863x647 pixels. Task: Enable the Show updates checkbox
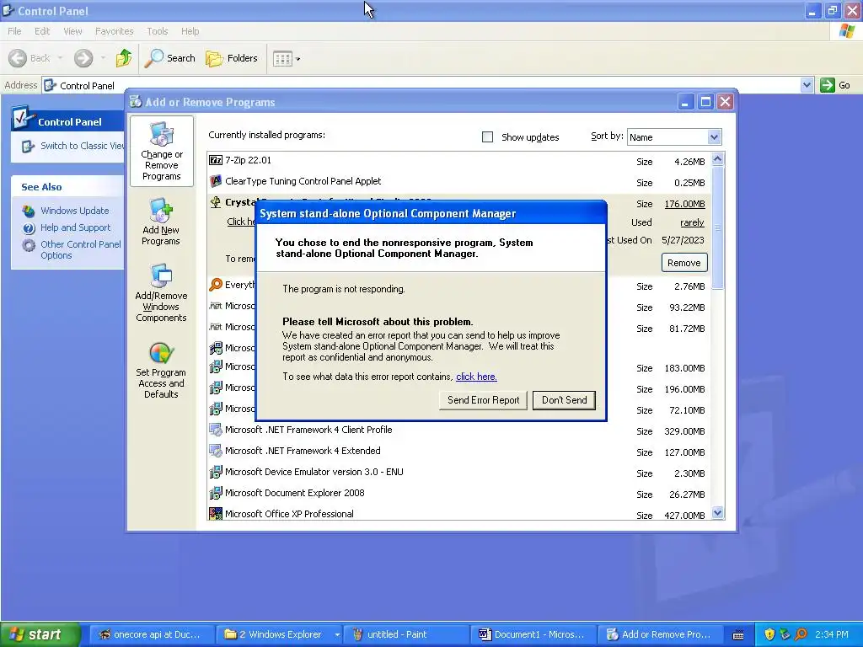[x=488, y=137]
